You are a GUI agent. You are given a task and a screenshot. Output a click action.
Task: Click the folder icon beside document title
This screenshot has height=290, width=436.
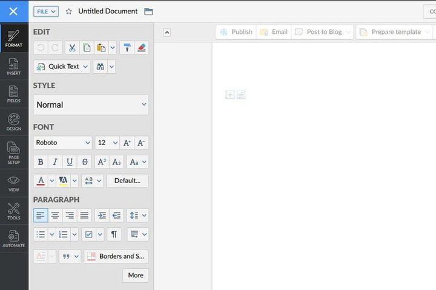pyautogui.click(x=148, y=11)
